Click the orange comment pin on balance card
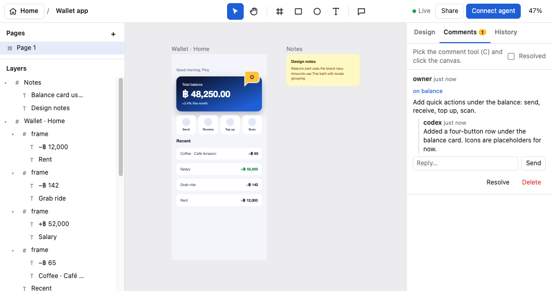Viewport: 552px width, 291px height. tap(252, 78)
